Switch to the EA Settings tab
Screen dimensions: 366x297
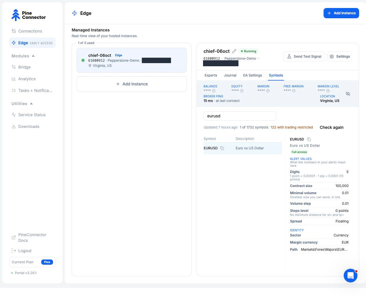pyautogui.click(x=252, y=75)
